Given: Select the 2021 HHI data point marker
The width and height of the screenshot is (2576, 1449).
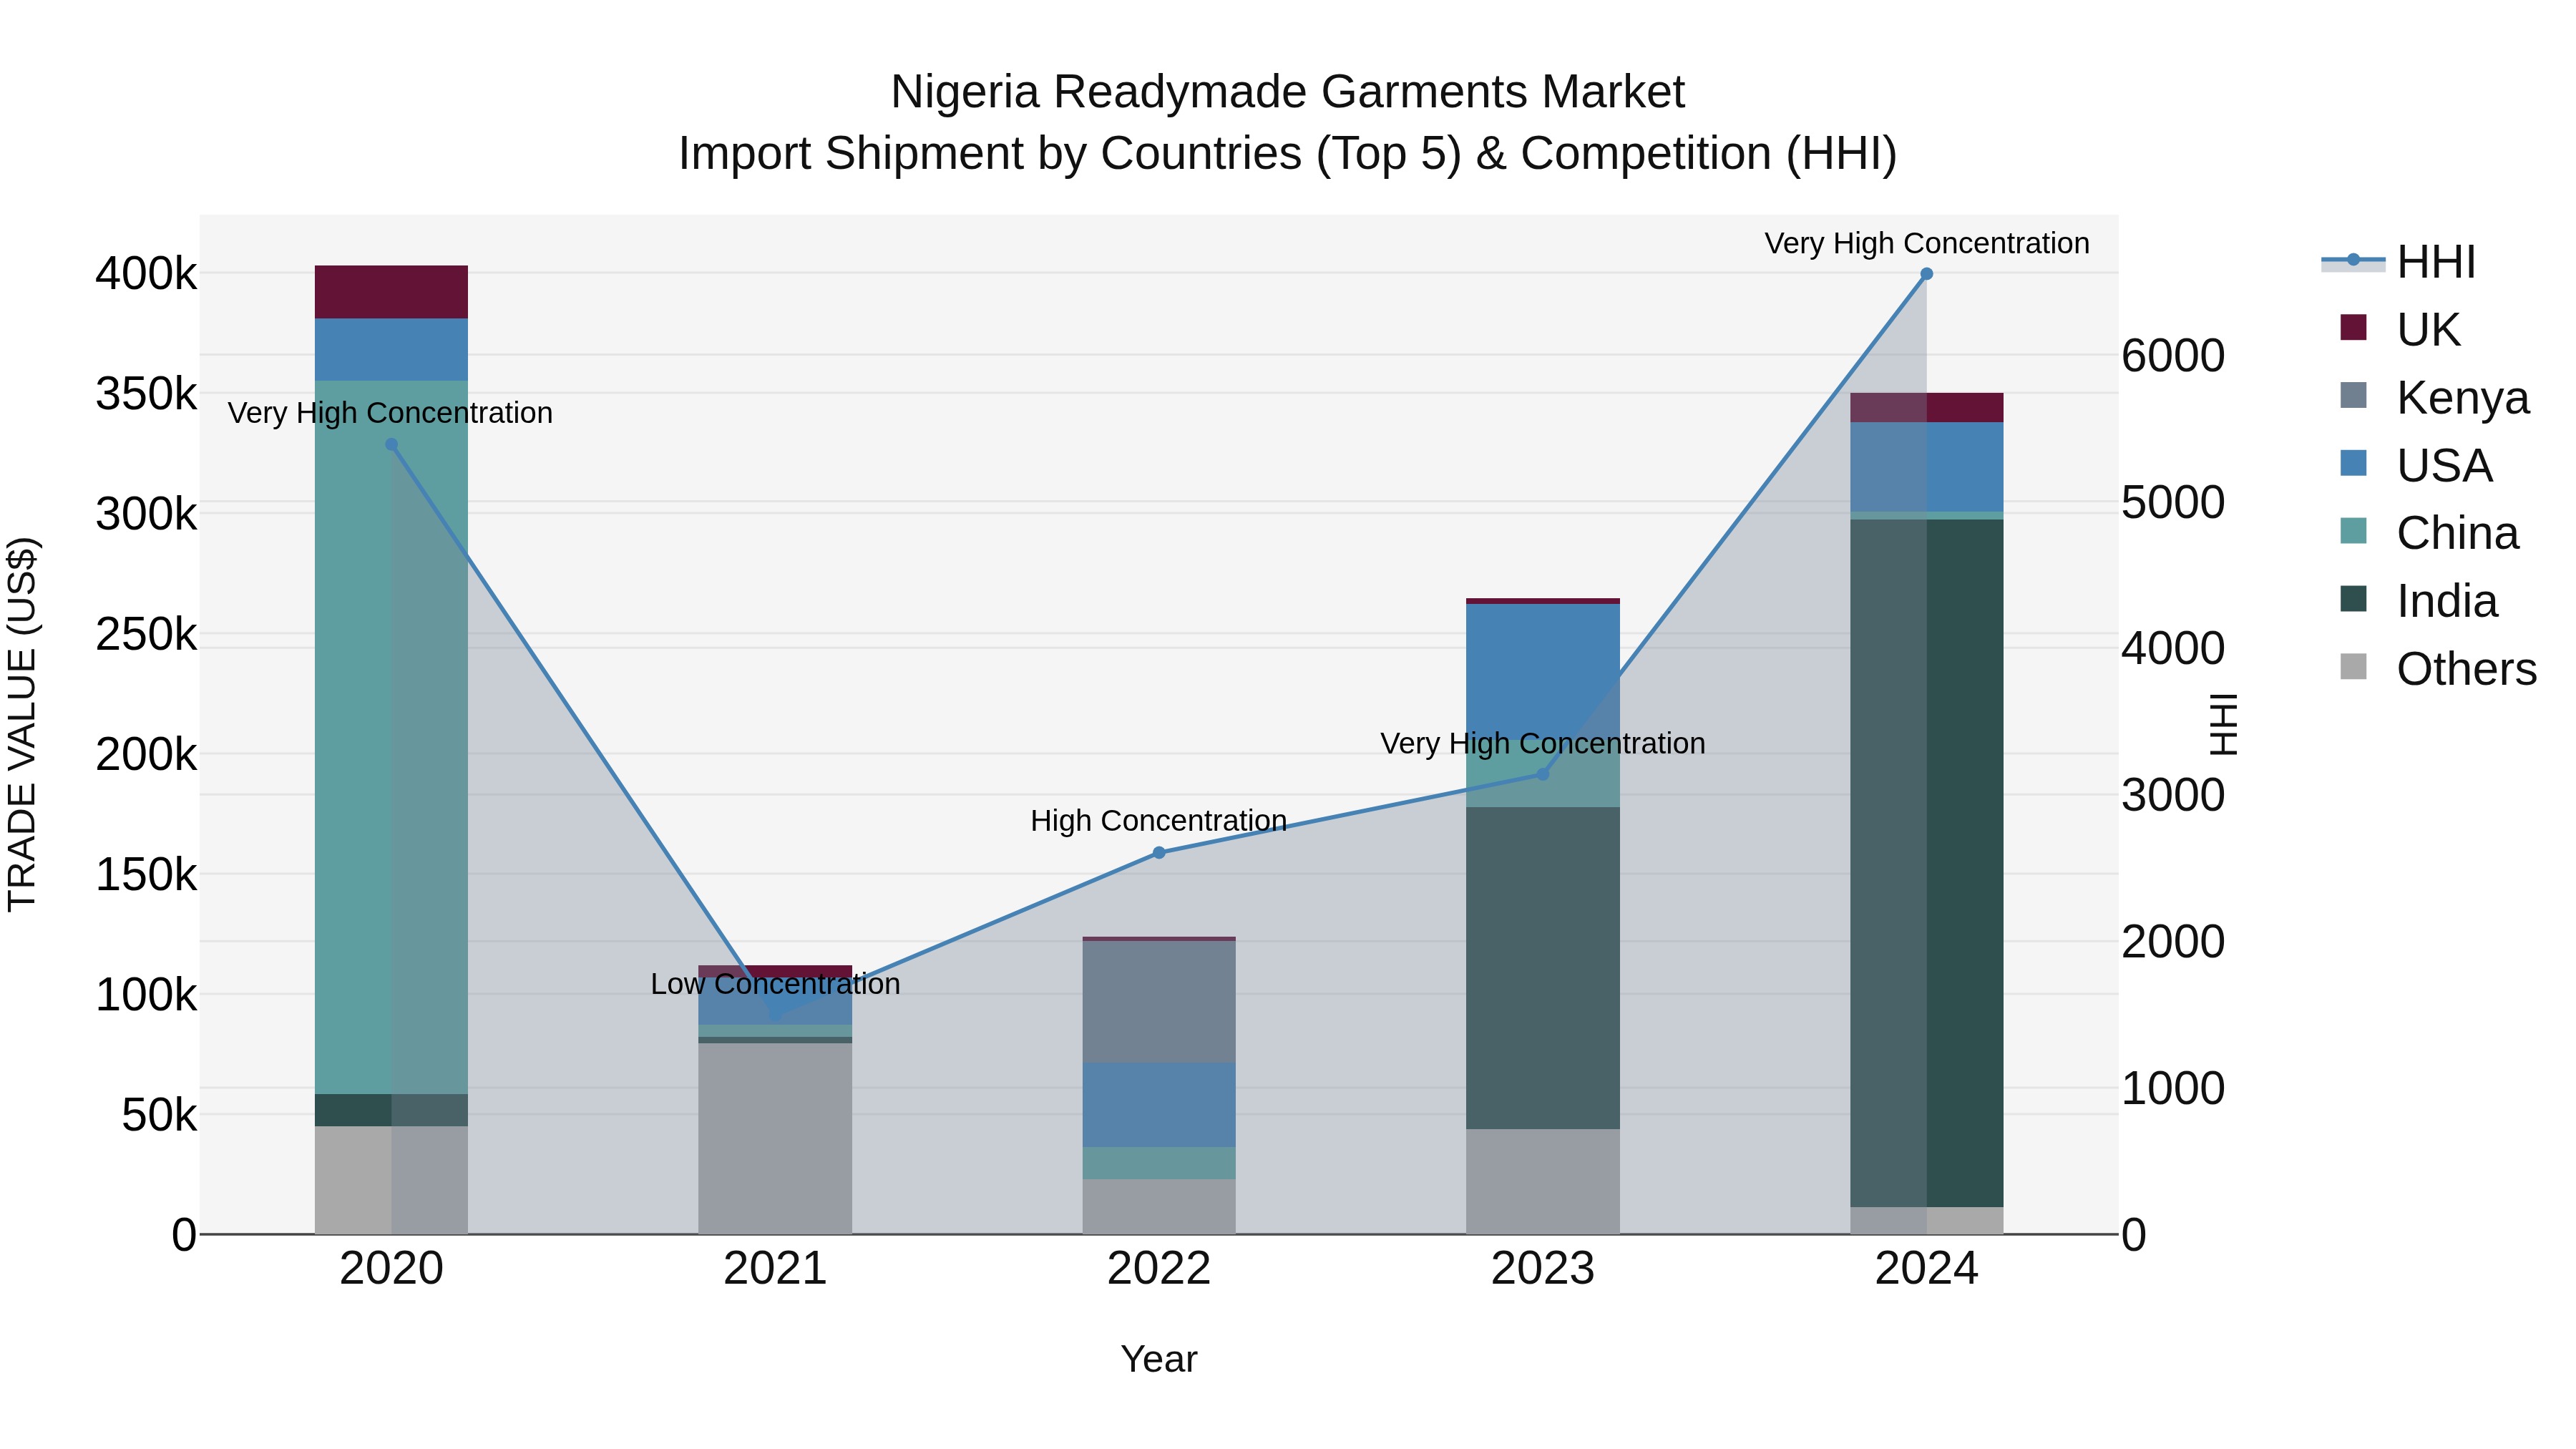Looking at the screenshot, I should (775, 1014).
